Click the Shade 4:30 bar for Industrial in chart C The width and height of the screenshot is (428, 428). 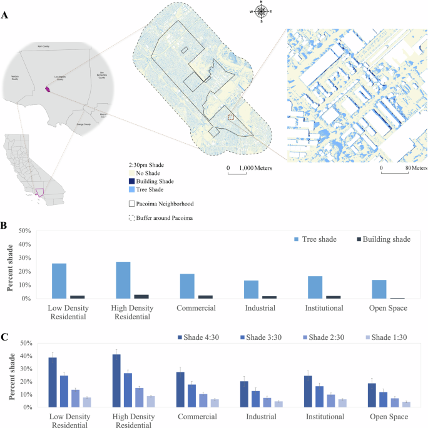pyautogui.click(x=244, y=394)
